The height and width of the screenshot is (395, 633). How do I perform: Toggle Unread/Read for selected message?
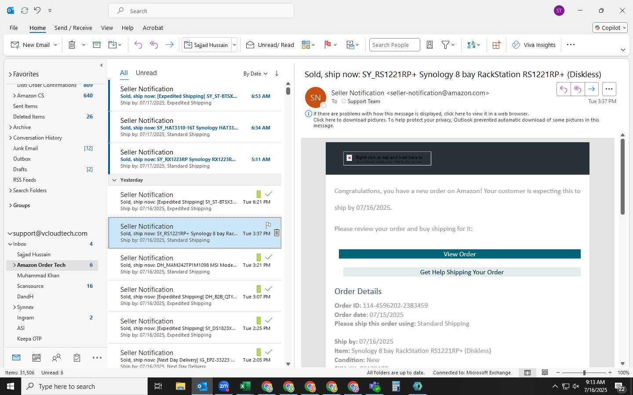click(x=270, y=45)
